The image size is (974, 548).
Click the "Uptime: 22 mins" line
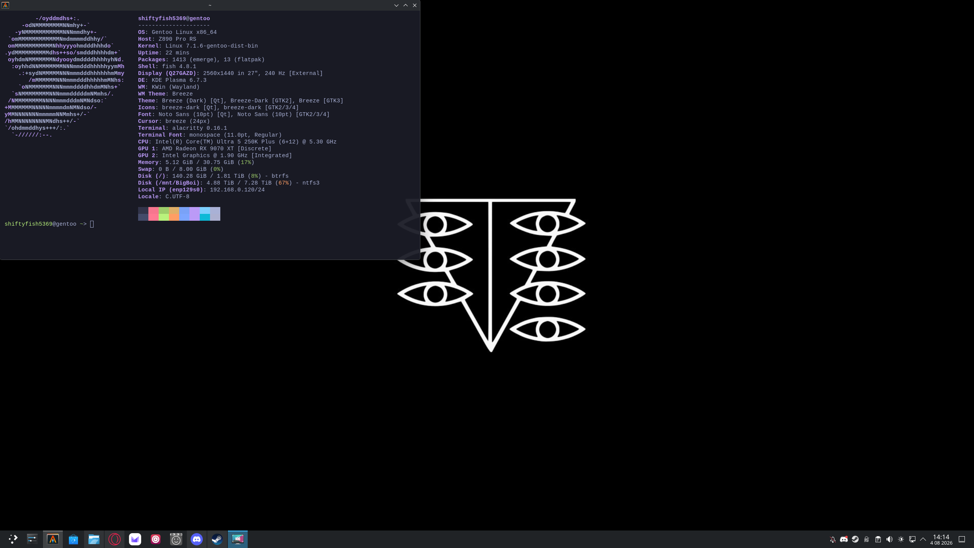[x=164, y=53]
